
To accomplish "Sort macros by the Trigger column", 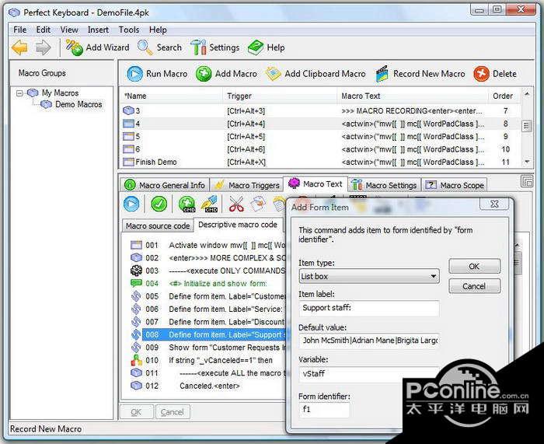I will pos(280,96).
